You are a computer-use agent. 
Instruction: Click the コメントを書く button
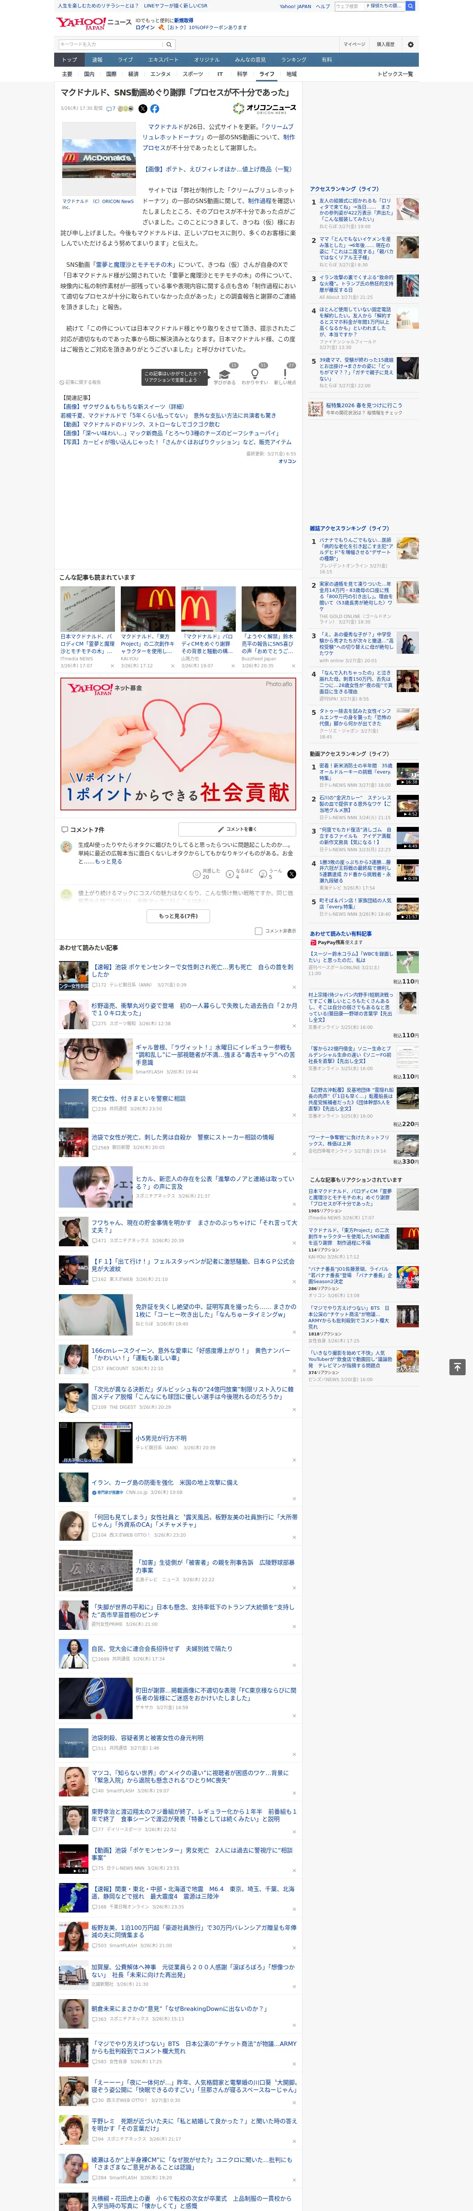(237, 829)
